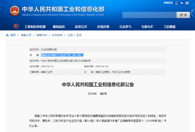
Task: Open the 文件发布 breadcrumb link
Action: [x=57, y=35]
